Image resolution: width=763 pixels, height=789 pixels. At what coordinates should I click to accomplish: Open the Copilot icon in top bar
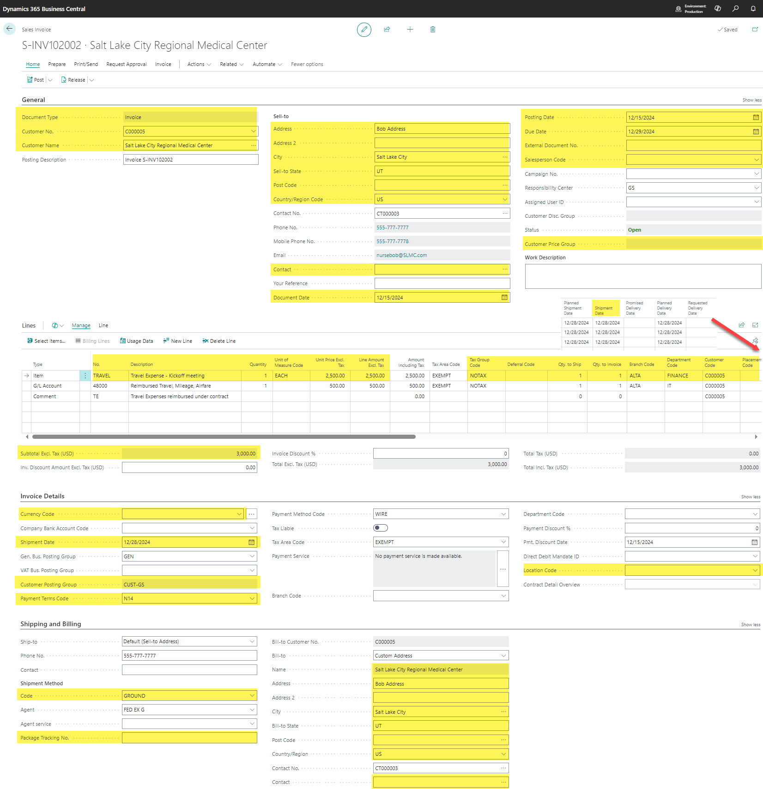pos(718,9)
